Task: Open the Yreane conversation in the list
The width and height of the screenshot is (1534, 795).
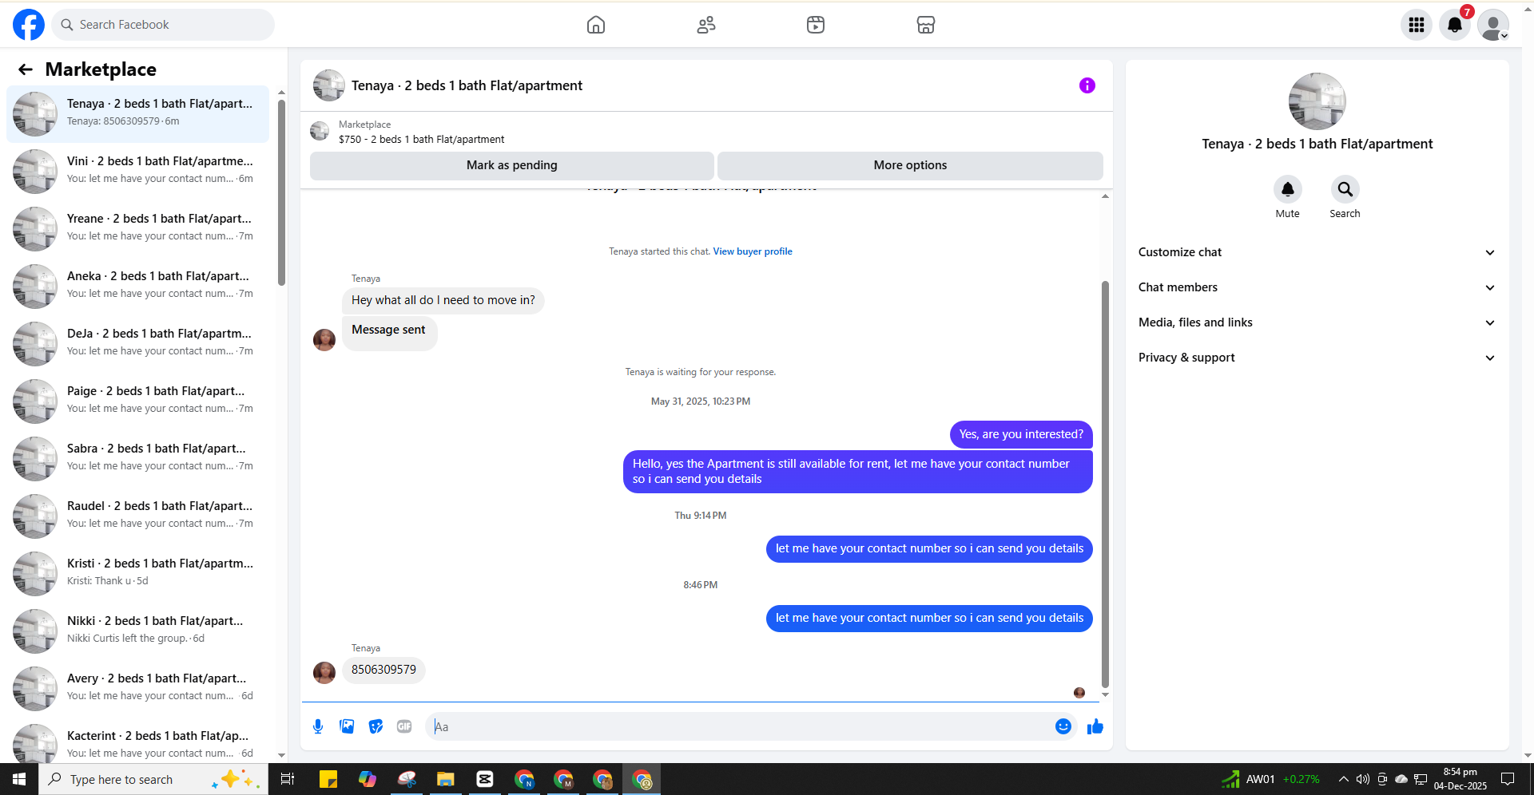Action: click(x=138, y=229)
